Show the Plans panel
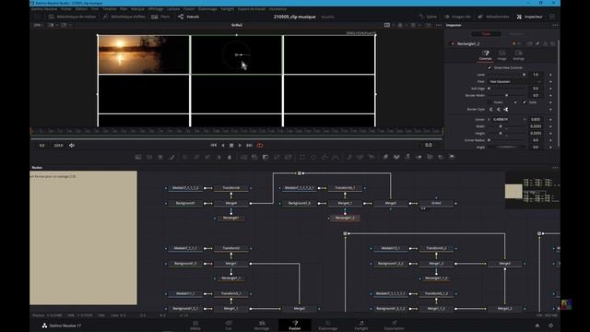The height and width of the screenshot is (332, 590). point(160,17)
